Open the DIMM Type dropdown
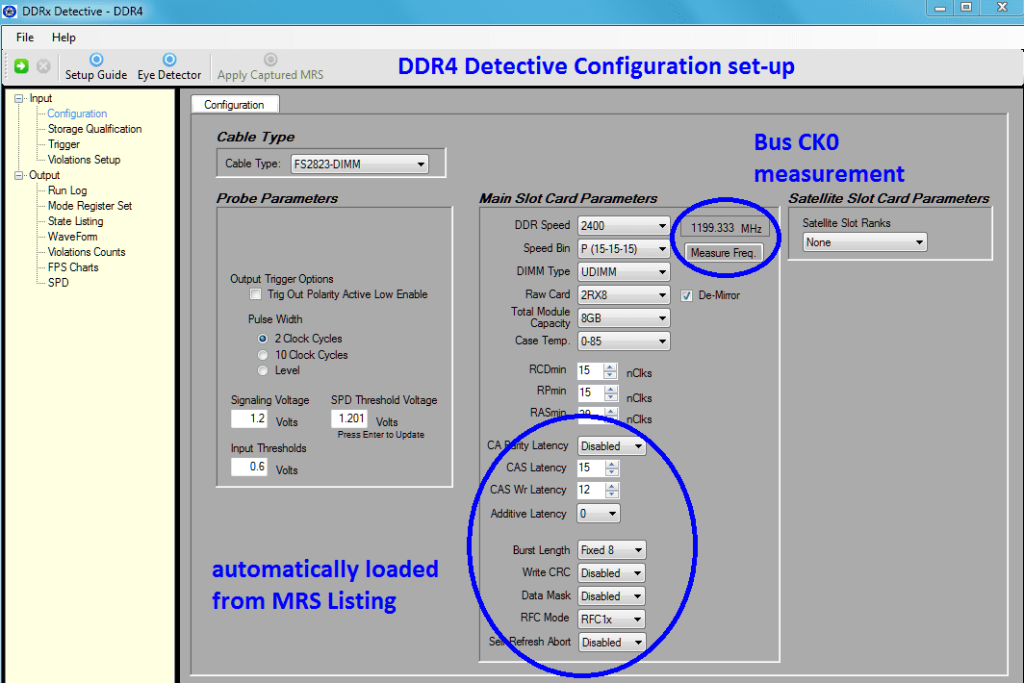This screenshot has width=1024, height=683. [x=624, y=271]
